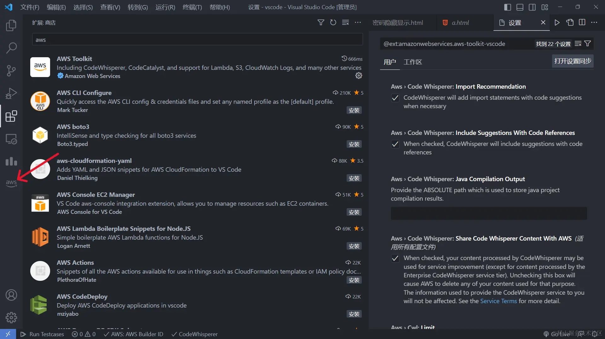Open the 查看(V) menu
This screenshot has width=605, height=339.
pos(110,7)
